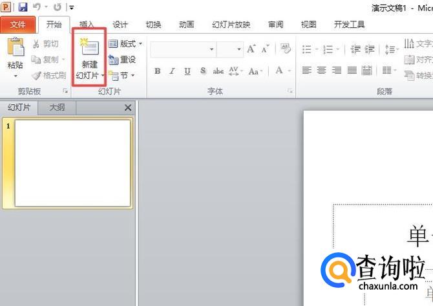Align text right

click(x=337, y=71)
